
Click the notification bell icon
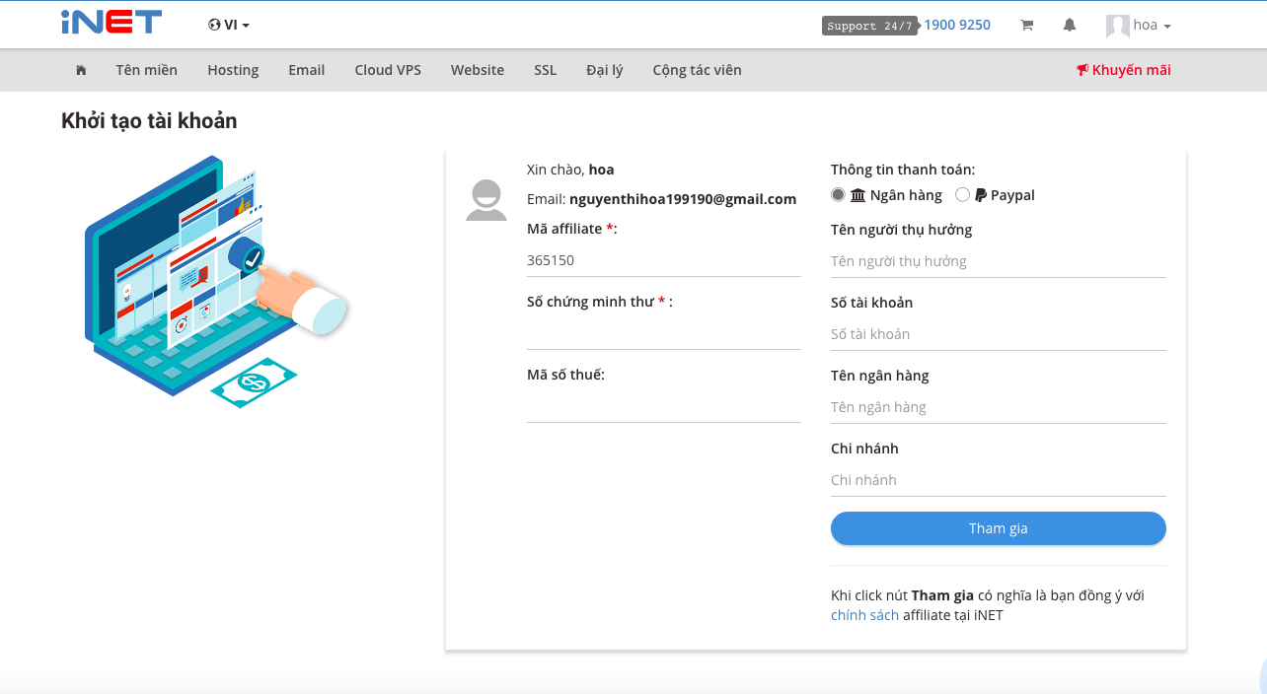coord(1070,25)
